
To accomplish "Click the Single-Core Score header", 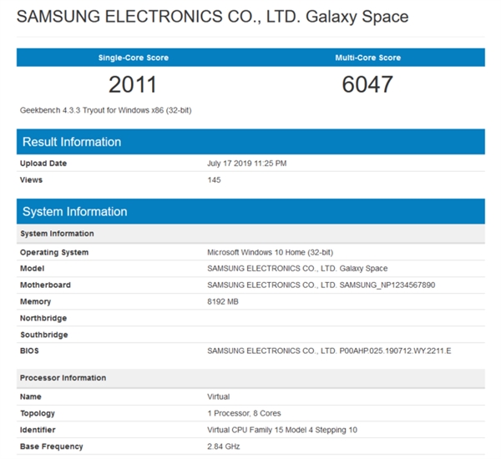I will click(132, 58).
